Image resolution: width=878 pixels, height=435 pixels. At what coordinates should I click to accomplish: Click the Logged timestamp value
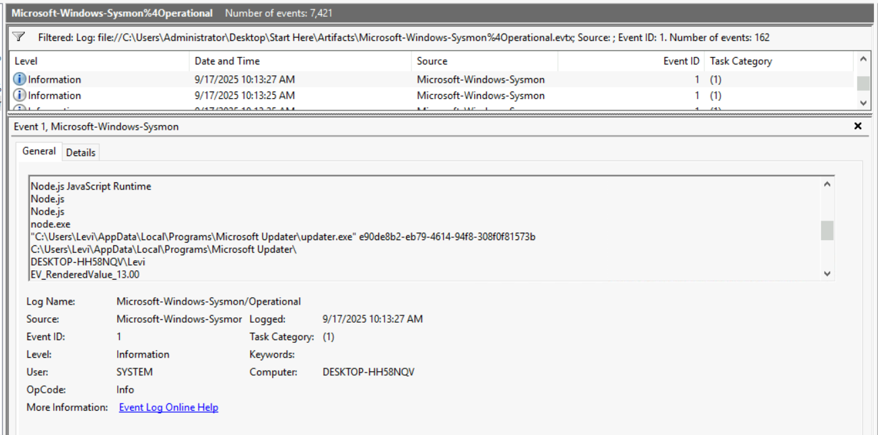coord(373,319)
